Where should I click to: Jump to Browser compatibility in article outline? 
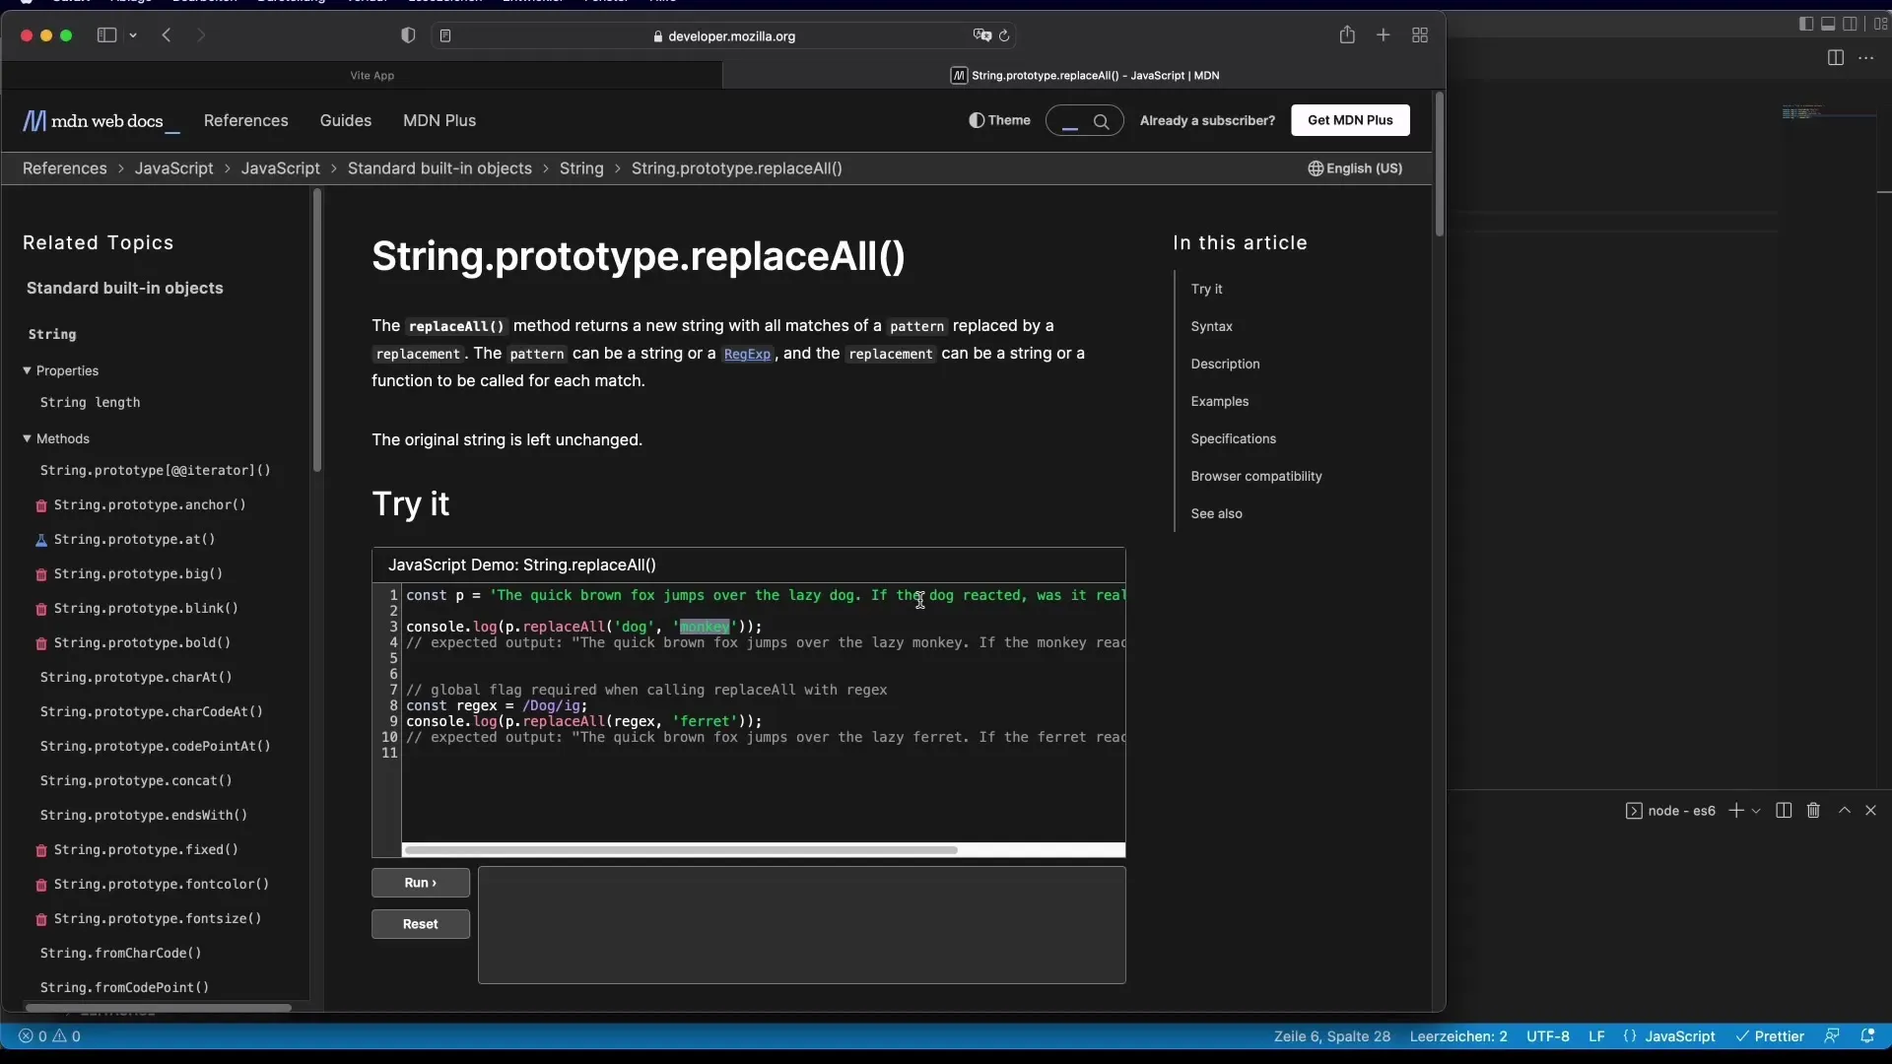tap(1256, 476)
